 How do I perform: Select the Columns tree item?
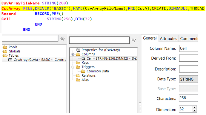(88, 54)
